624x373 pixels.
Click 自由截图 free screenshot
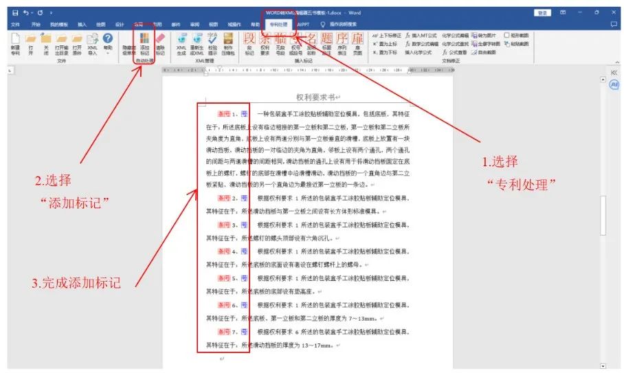(x=484, y=52)
